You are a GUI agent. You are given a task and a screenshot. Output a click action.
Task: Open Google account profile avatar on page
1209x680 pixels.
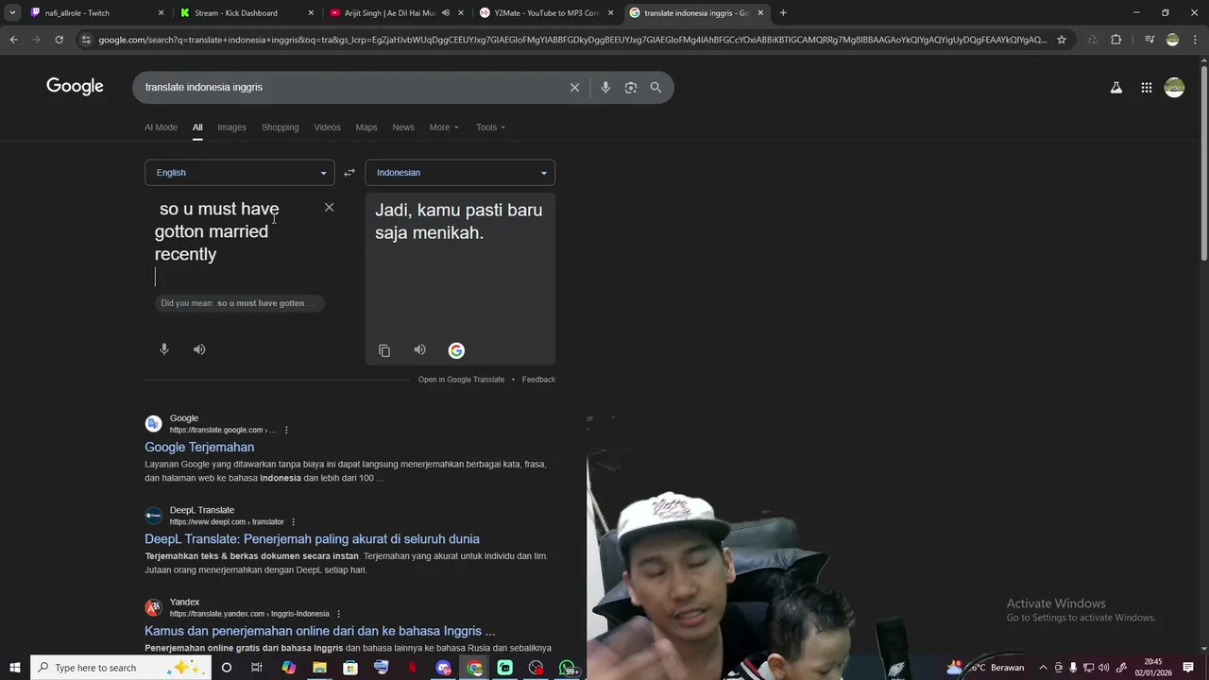tap(1174, 88)
